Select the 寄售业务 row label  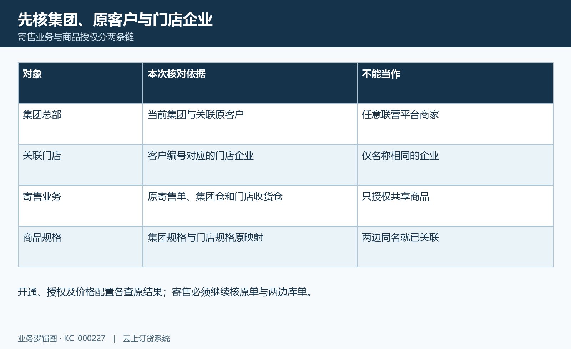pos(80,206)
